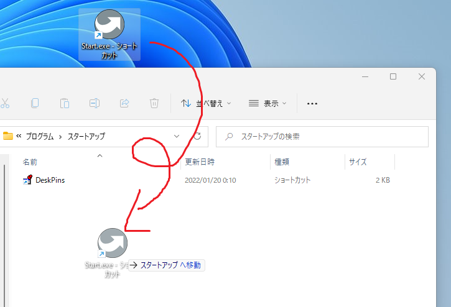The width and height of the screenshot is (451, 307).
Task: Click the folder icon in the address bar
Action: [8, 136]
